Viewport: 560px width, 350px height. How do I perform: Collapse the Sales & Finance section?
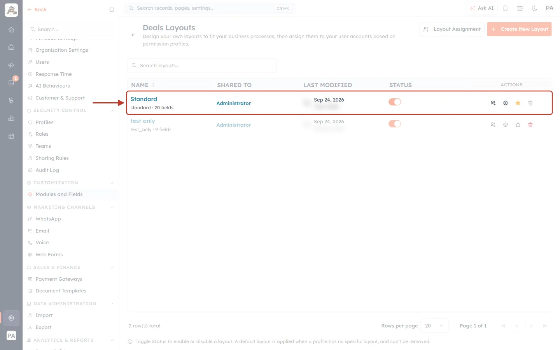point(112,268)
